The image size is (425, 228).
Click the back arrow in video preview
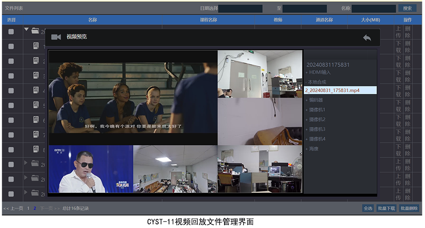click(x=367, y=37)
